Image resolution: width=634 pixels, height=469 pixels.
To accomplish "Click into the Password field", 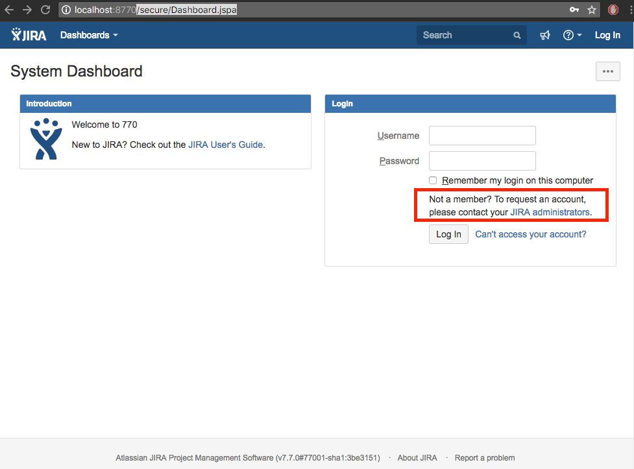I will tap(482, 161).
